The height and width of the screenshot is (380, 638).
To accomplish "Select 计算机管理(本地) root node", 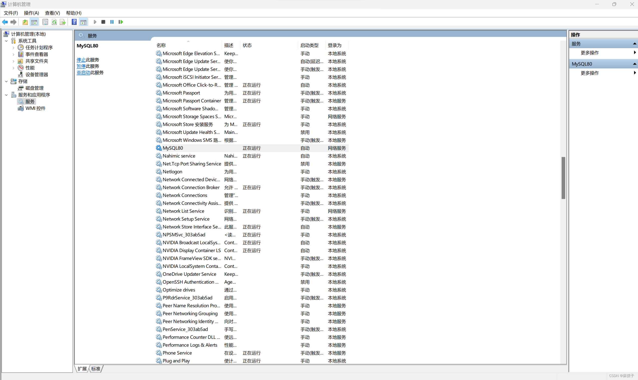I will tap(28, 34).
